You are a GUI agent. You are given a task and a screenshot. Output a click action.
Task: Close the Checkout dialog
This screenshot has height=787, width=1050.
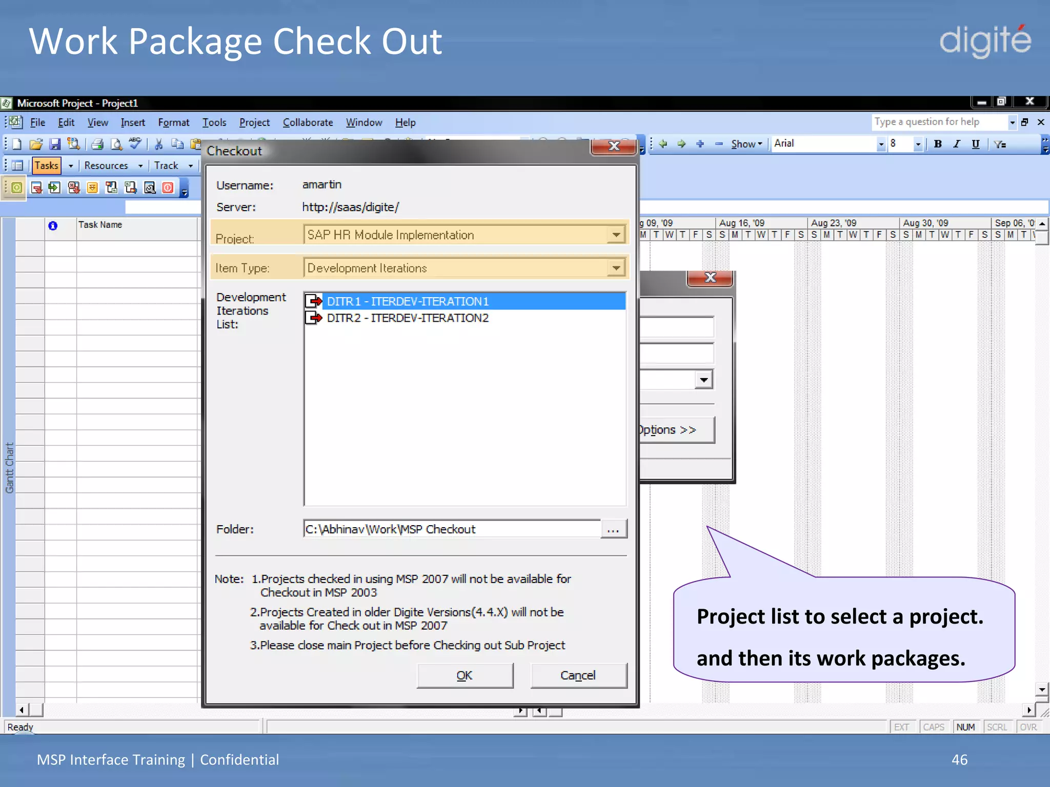[x=614, y=146]
